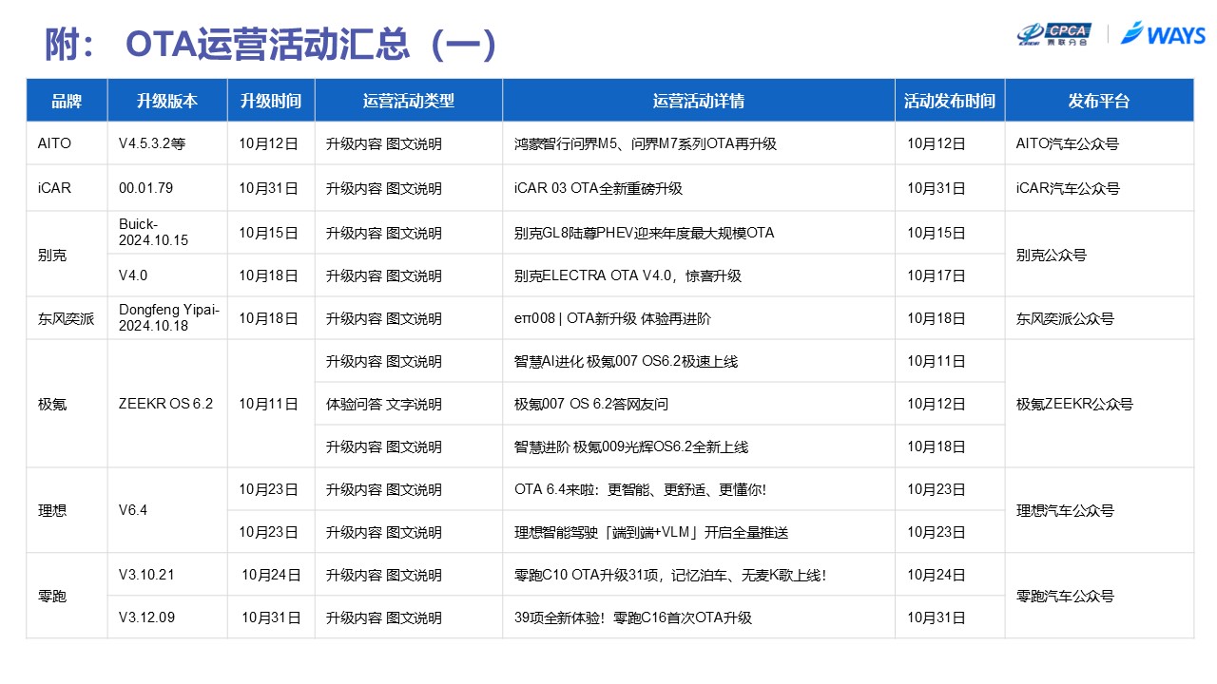Image resolution: width=1217 pixels, height=684 pixels.
Task: Select the AITO brand cell
Action: pyautogui.click(x=67, y=143)
